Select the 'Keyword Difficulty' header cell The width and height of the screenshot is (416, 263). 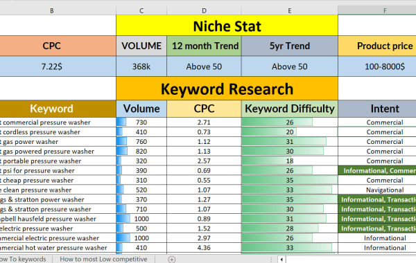tap(289, 109)
